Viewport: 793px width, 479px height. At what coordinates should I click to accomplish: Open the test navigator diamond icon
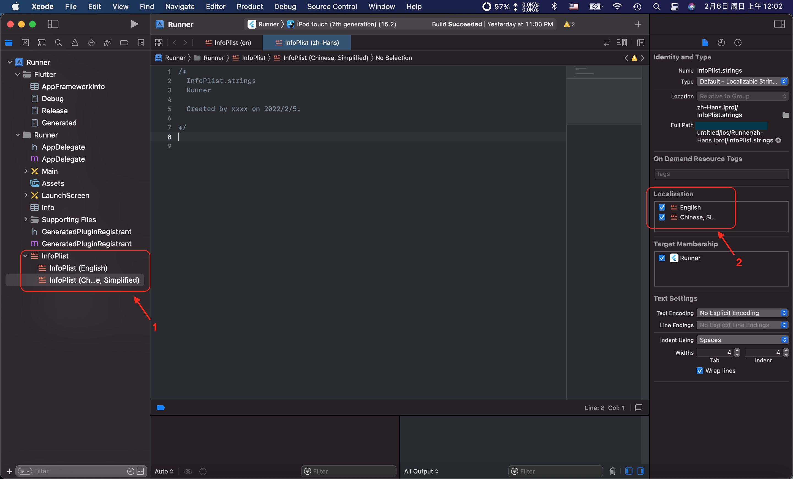(x=91, y=42)
